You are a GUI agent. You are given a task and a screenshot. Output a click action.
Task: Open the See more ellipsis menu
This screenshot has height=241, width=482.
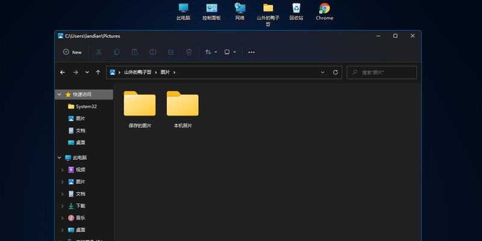[251, 52]
